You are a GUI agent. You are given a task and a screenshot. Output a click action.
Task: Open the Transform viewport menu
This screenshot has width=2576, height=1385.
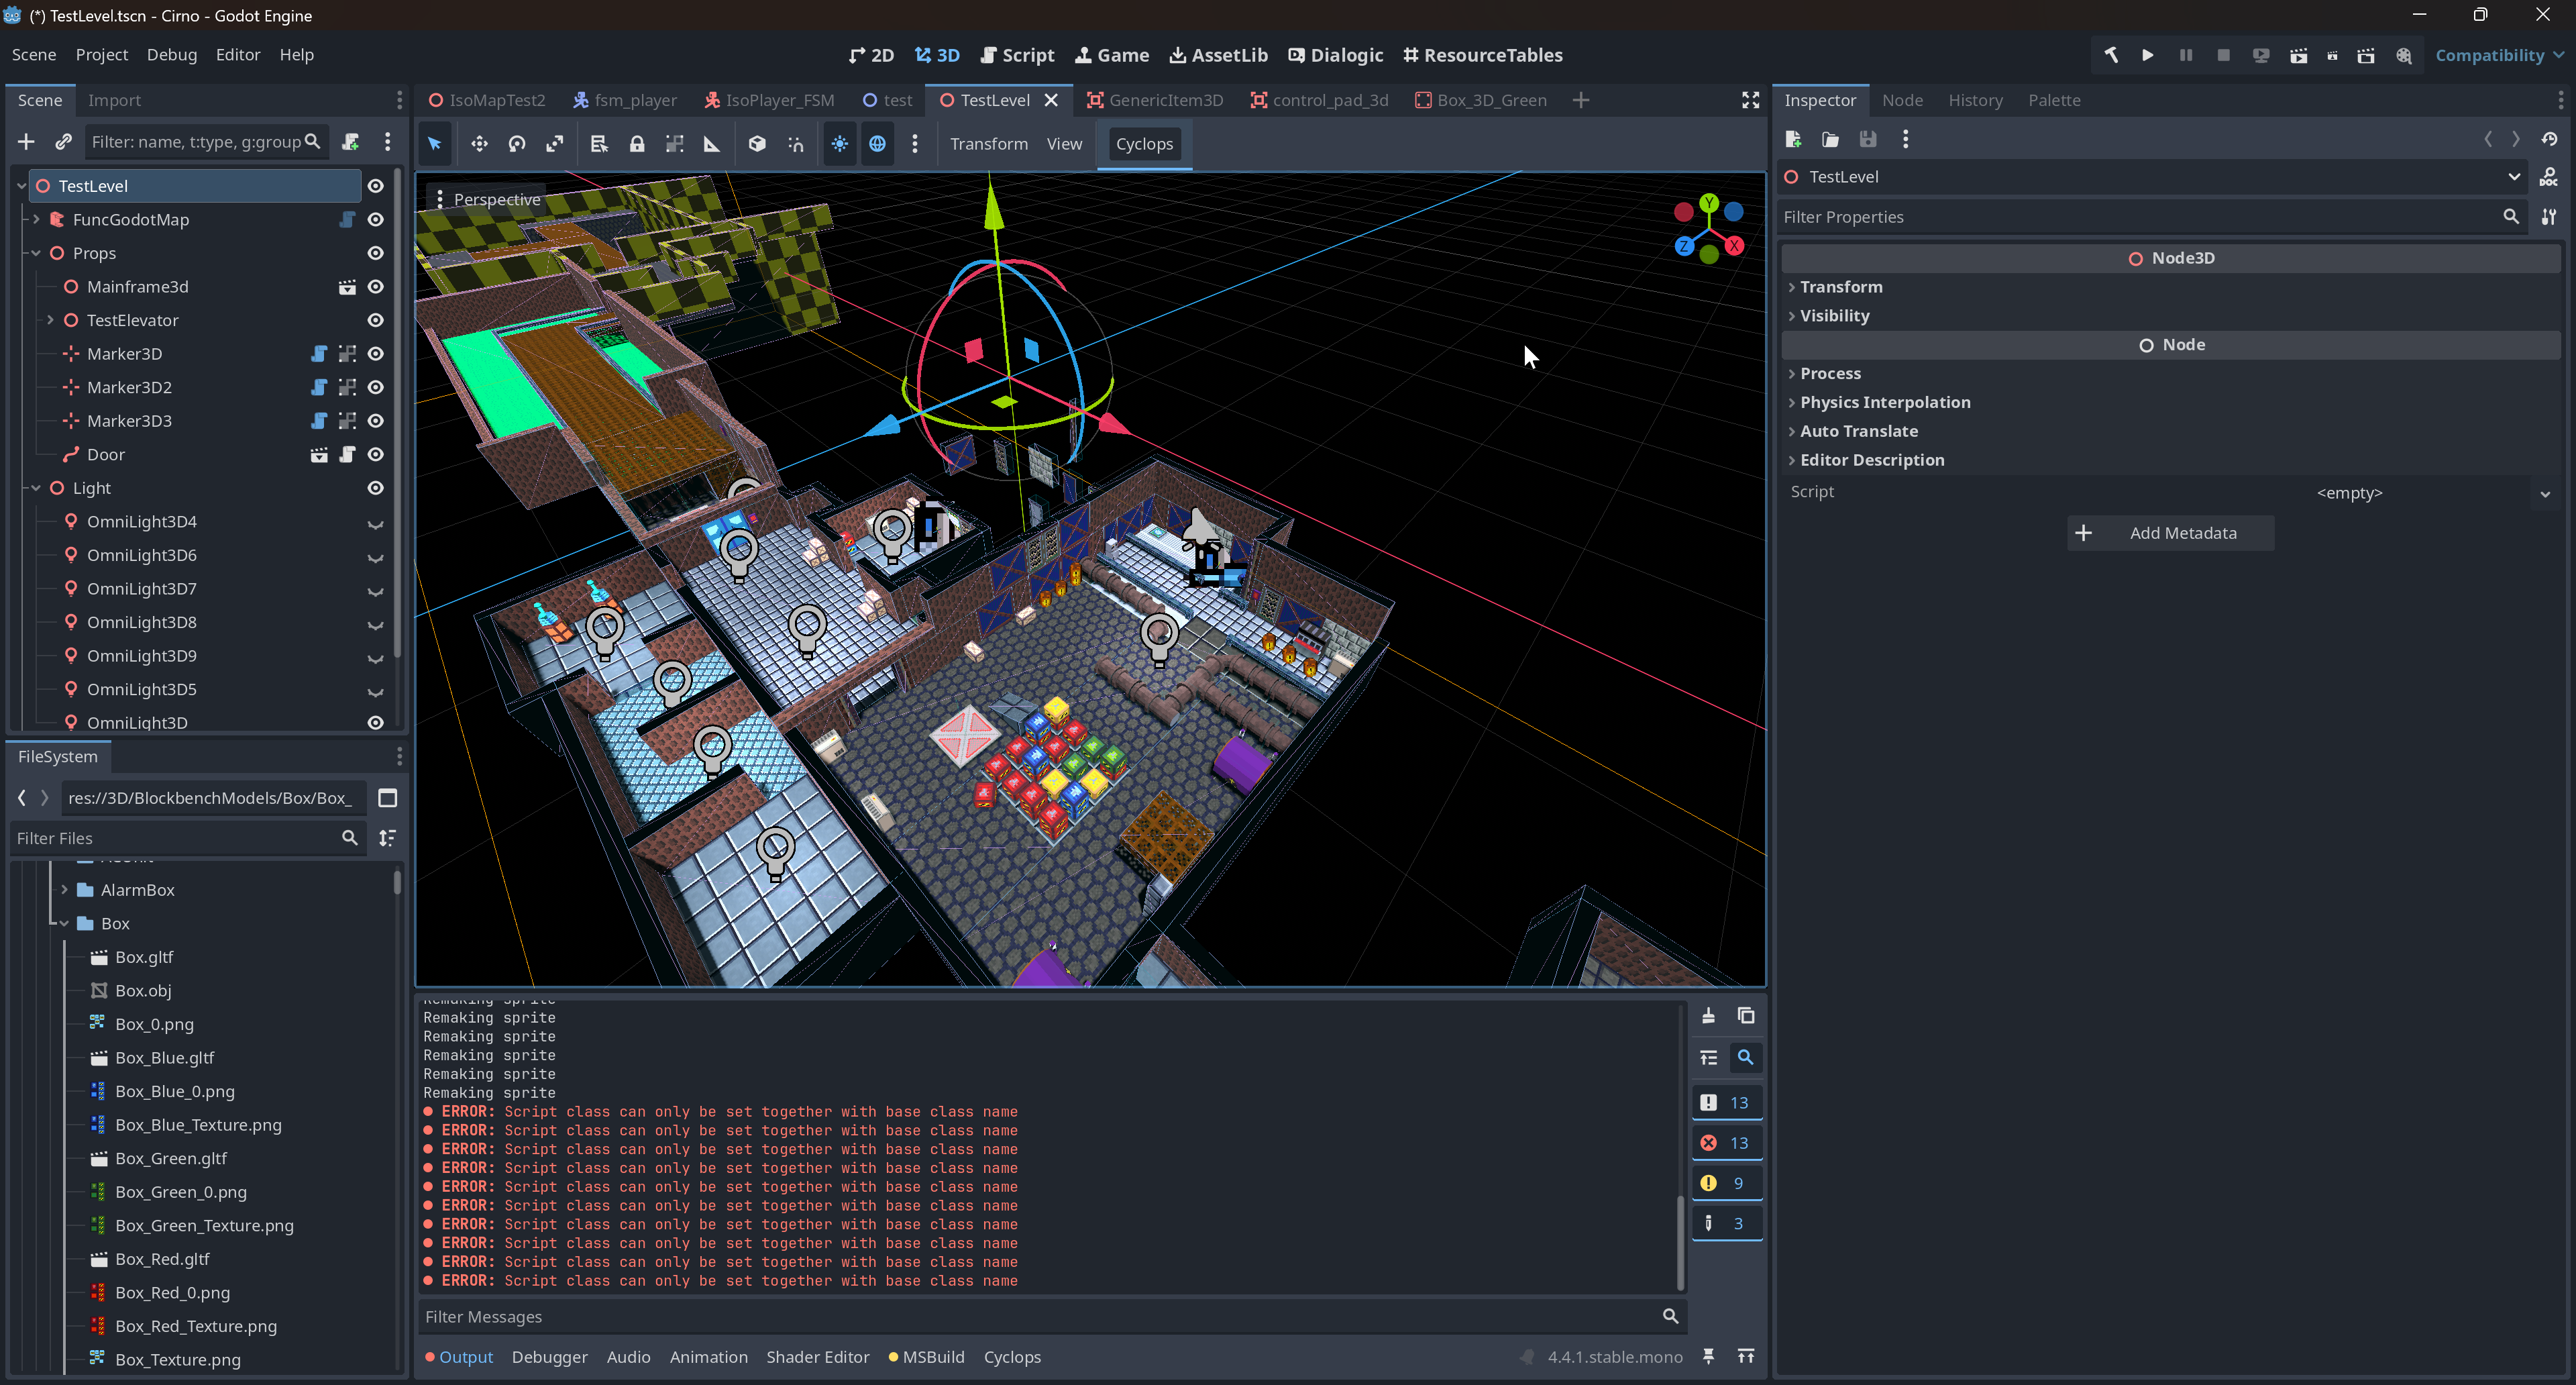pyautogui.click(x=988, y=144)
